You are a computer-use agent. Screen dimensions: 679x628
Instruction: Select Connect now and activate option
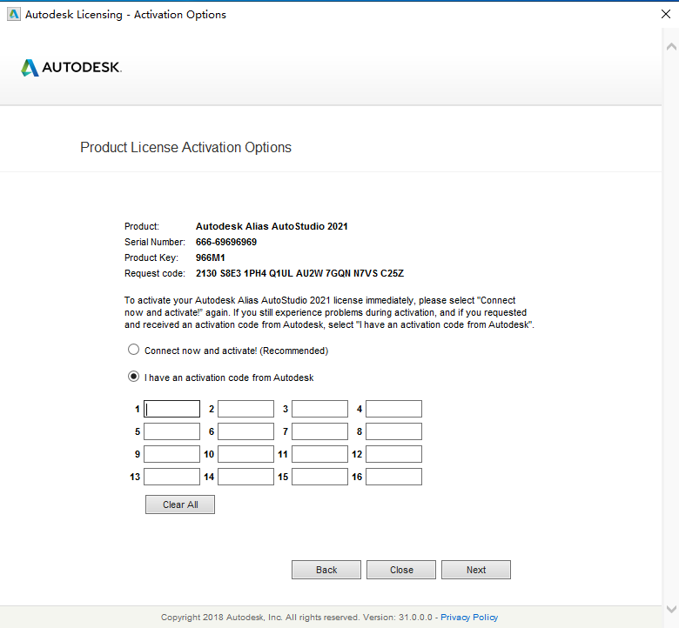pyautogui.click(x=133, y=350)
